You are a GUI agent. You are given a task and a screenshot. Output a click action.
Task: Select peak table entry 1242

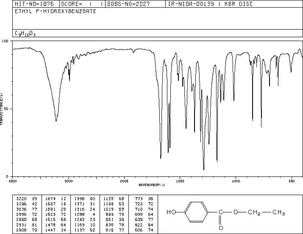point(79,220)
